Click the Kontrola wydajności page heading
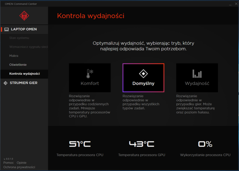This screenshot has width=239, height=171. pos(91,16)
